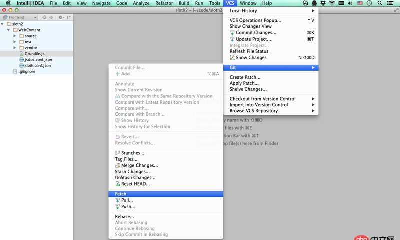Click the Gruntfile.js file icon

[21, 54]
